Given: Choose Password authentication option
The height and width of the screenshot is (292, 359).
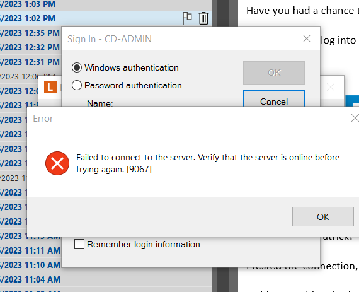Looking at the screenshot, I should click(x=77, y=85).
